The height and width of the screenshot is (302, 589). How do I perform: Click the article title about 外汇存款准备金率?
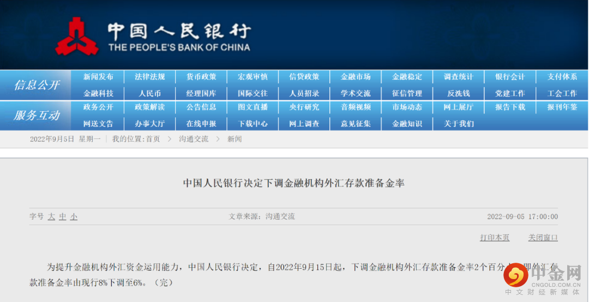294,183
